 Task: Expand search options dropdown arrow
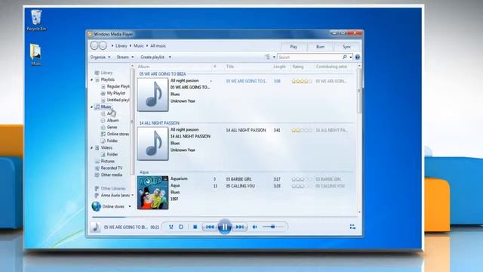350,57
